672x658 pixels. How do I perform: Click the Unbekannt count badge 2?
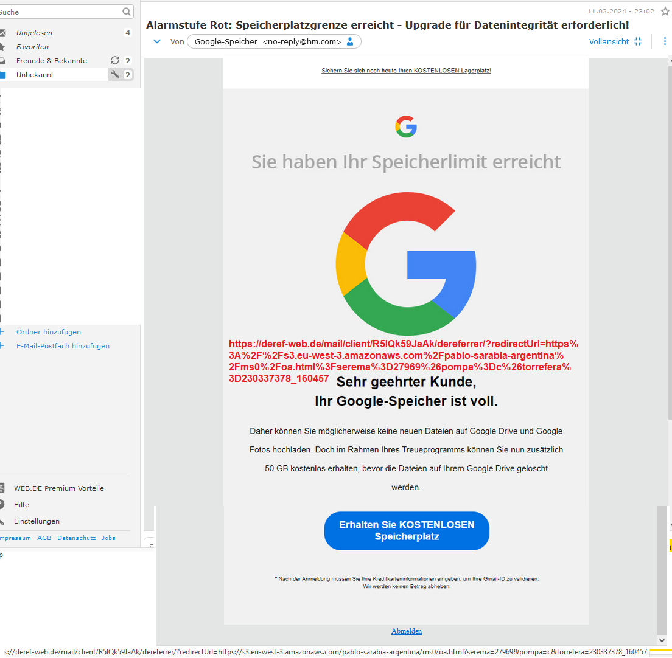point(128,74)
